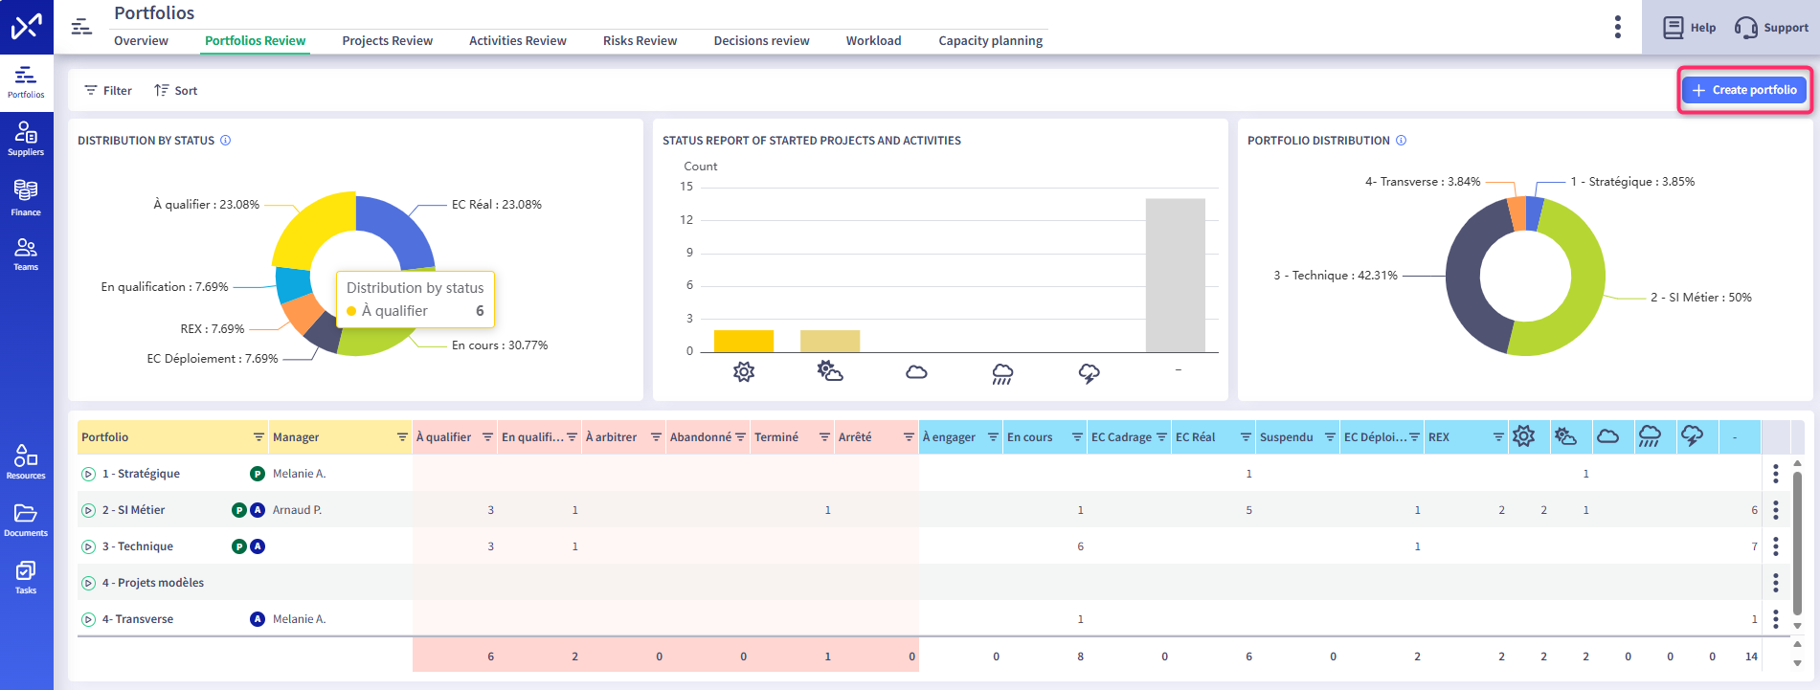Switch to the Projects Review tab

(x=387, y=41)
